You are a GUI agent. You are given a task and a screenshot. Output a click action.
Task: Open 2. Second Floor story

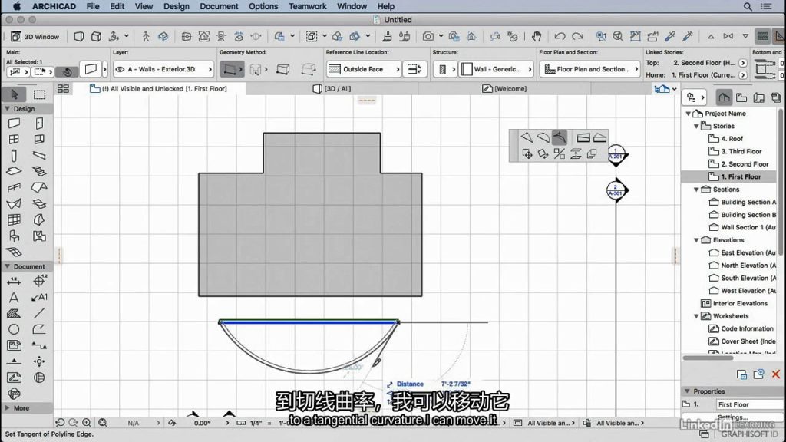(x=744, y=164)
